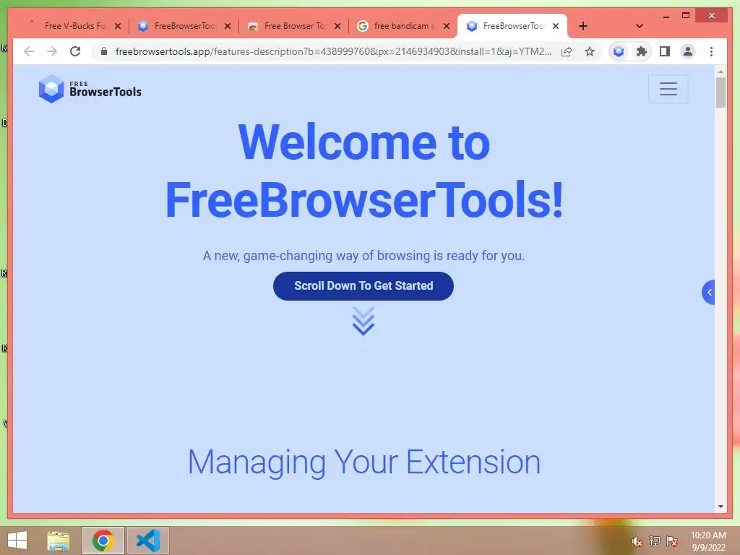The width and height of the screenshot is (740, 555).
Task: Click Chrome icon in taskbar
Action: [103, 541]
